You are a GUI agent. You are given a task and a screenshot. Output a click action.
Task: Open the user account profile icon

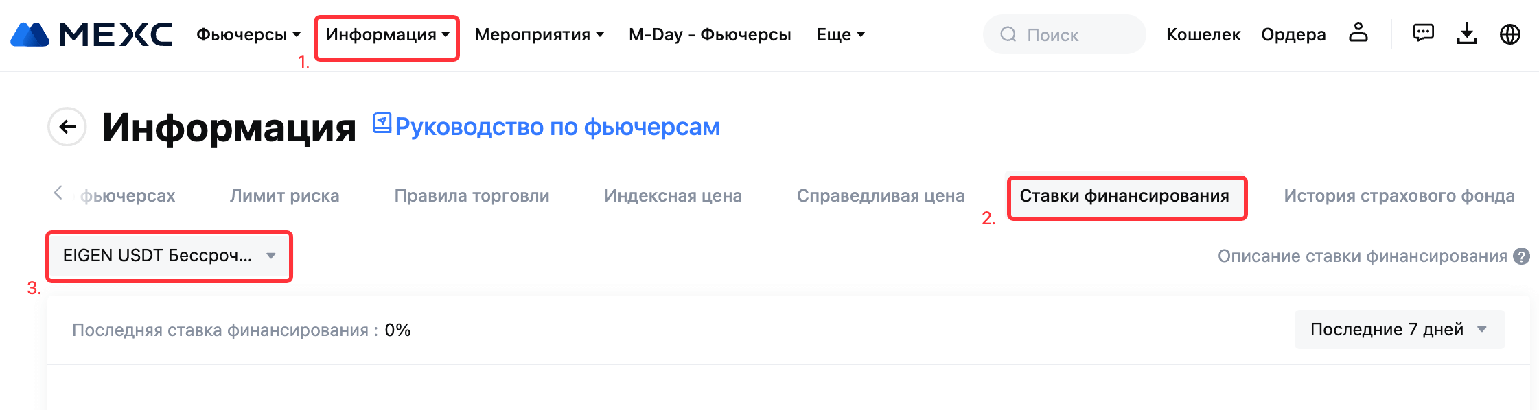[1358, 34]
